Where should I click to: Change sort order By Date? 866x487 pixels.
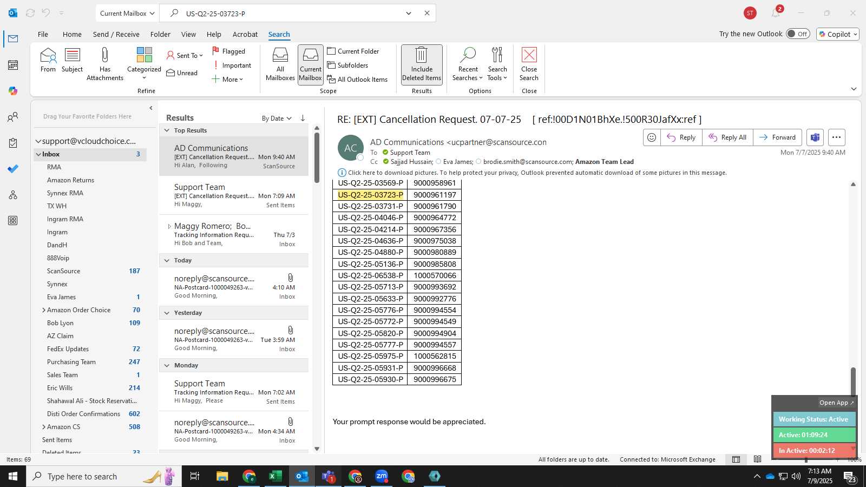pos(277,119)
